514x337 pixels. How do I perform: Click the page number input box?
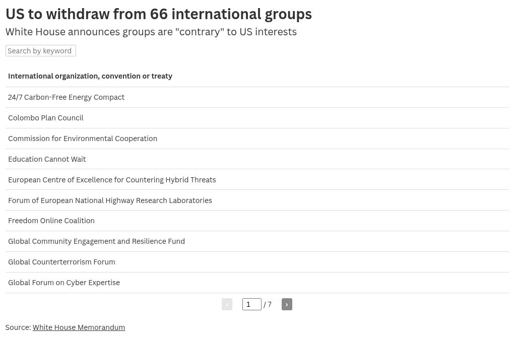[x=251, y=304]
